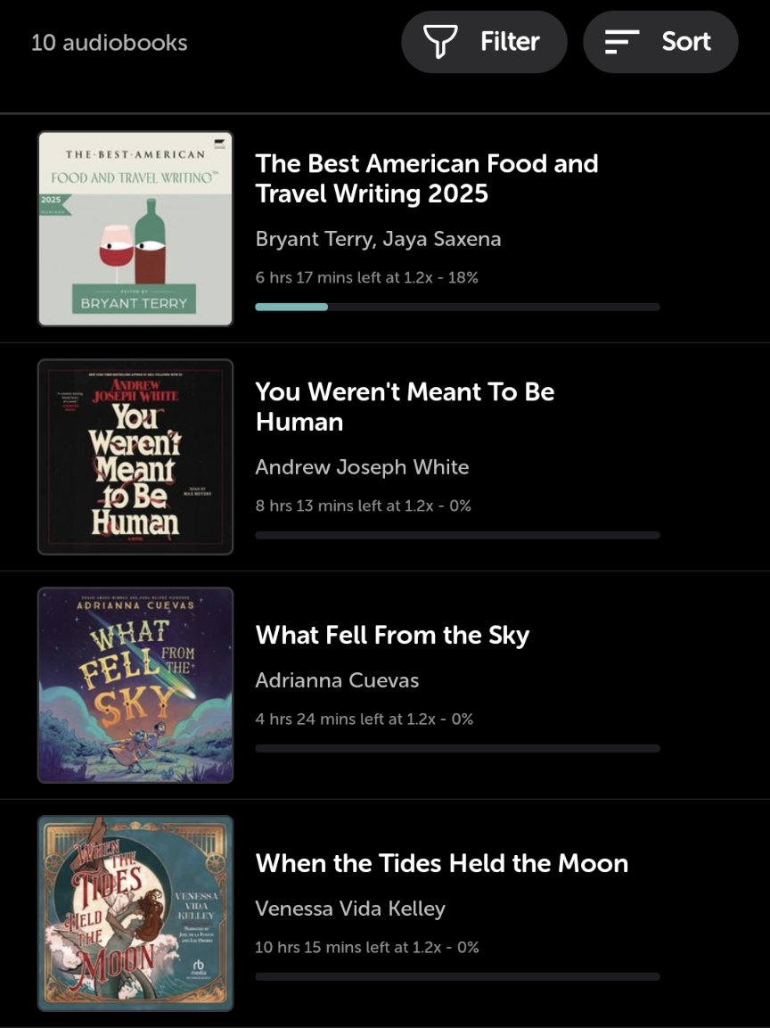Open the Filter options button
770x1028 pixels.
pos(484,42)
